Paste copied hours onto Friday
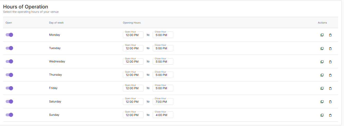Image resolution: width=344 pixels, height=126 pixels. (330, 88)
